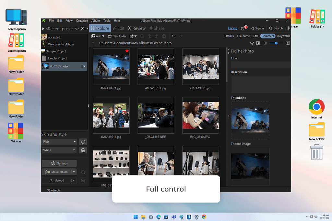Click the published album preview icon beside Upload
Screen dimensions: 332x221
83,181
